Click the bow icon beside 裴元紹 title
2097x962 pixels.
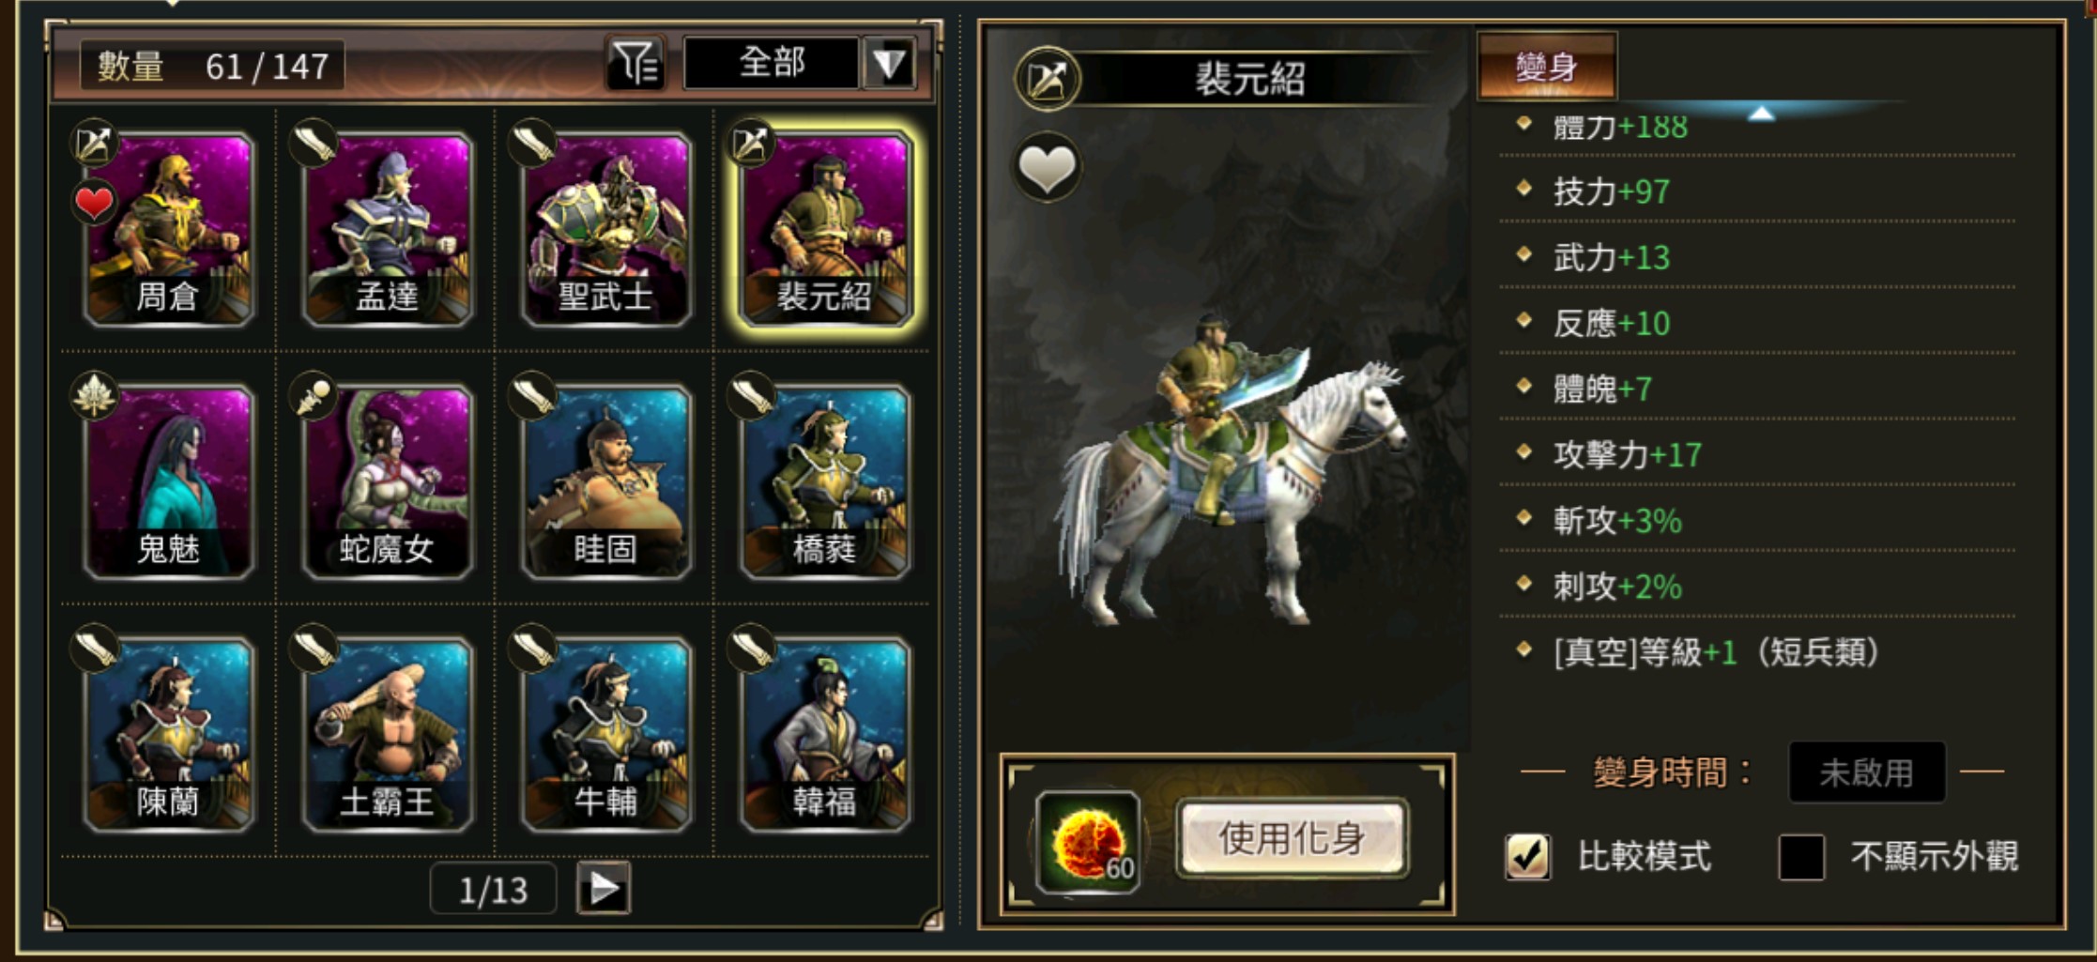[x=1047, y=80]
